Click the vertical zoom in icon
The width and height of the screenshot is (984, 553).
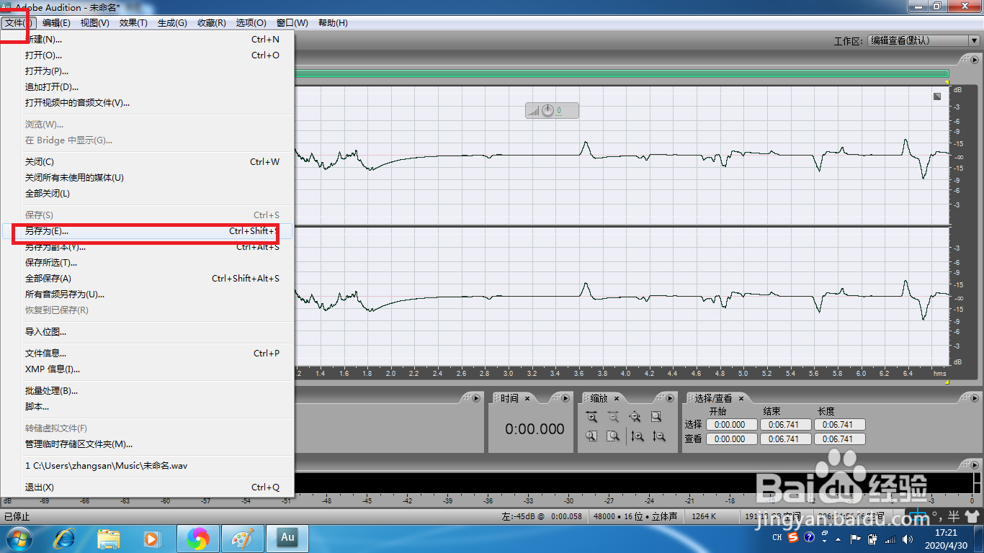[x=637, y=436]
